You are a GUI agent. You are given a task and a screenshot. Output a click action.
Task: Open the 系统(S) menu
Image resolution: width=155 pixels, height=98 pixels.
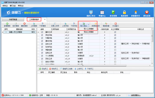[x=5, y=6]
